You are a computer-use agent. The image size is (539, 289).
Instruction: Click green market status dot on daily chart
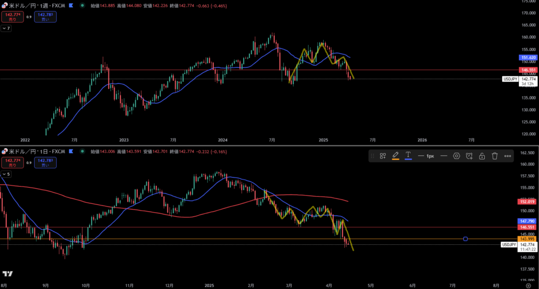(x=82, y=151)
